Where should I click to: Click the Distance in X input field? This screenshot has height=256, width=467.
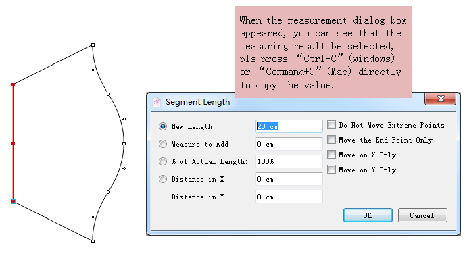[289, 179]
